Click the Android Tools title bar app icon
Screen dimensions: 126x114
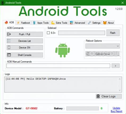[x=3, y=3]
